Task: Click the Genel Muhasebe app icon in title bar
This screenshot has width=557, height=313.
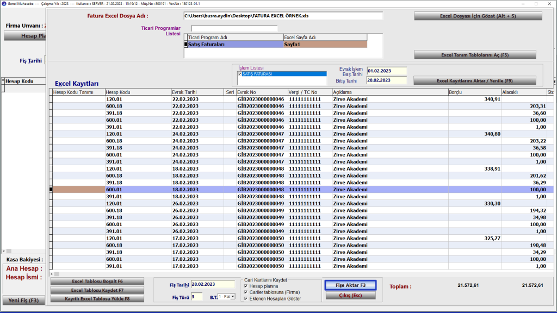Action: click(4, 3)
